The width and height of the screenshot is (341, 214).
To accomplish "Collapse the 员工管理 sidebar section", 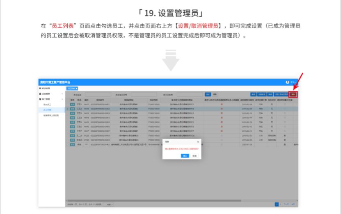I will point(62,99).
